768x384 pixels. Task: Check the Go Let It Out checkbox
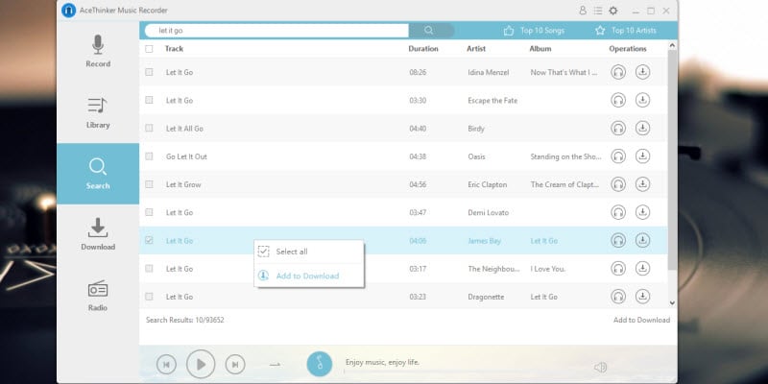point(149,156)
